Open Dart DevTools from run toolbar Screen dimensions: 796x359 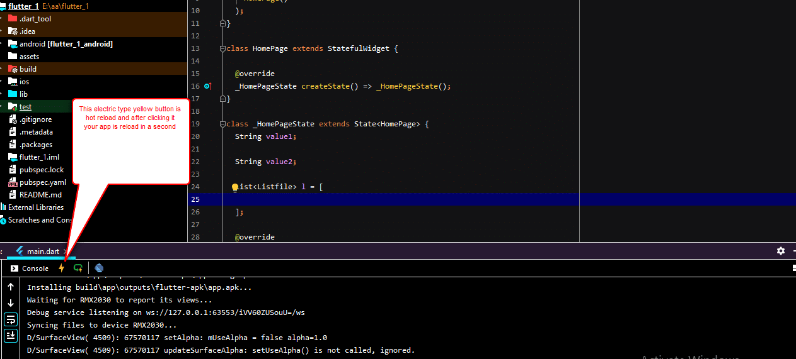click(99, 268)
